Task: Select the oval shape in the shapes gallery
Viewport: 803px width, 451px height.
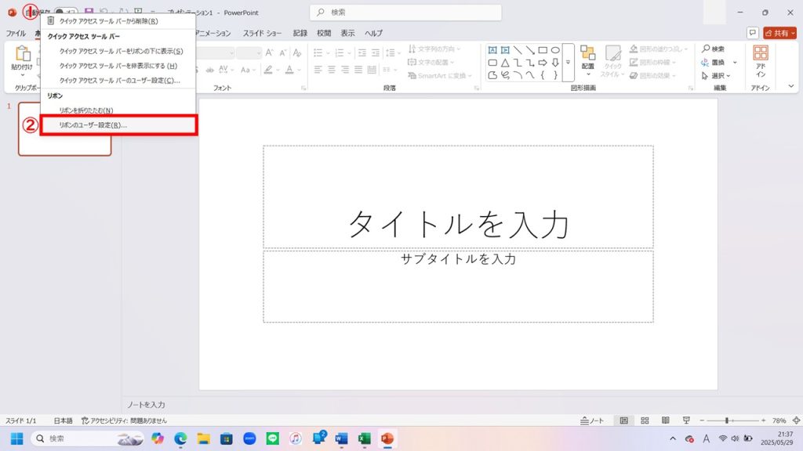Action: (555, 50)
